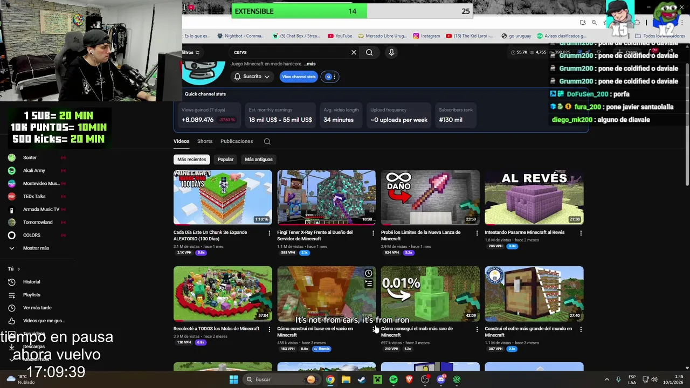The height and width of the screenshot is (388, 690).
Task: Open the ESP LAA language switcher
Action: [632, 379]
